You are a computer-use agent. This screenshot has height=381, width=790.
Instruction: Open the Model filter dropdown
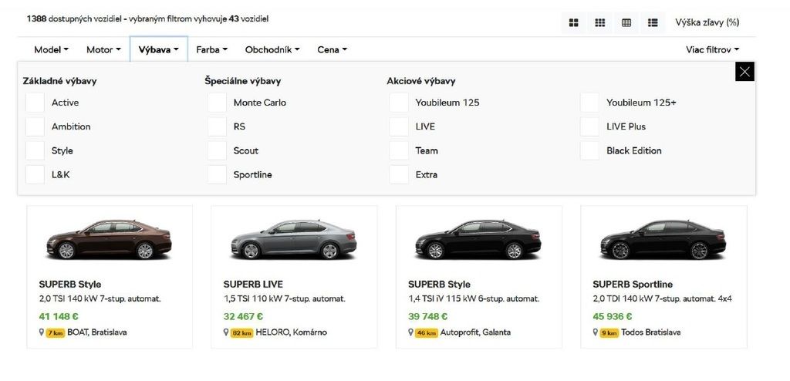point(51,49)
